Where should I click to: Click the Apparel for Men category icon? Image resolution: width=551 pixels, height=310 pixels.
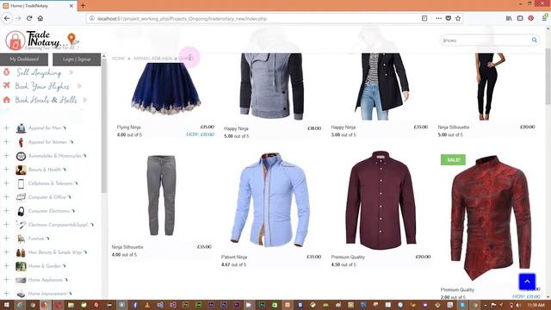coord(21,128)
